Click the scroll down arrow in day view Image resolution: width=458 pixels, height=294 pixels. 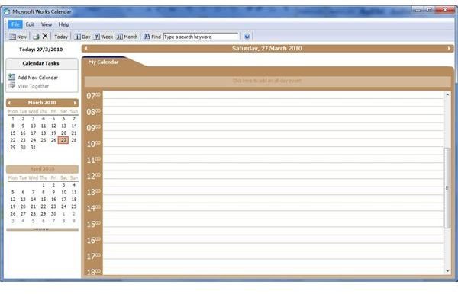pos(447,271)
